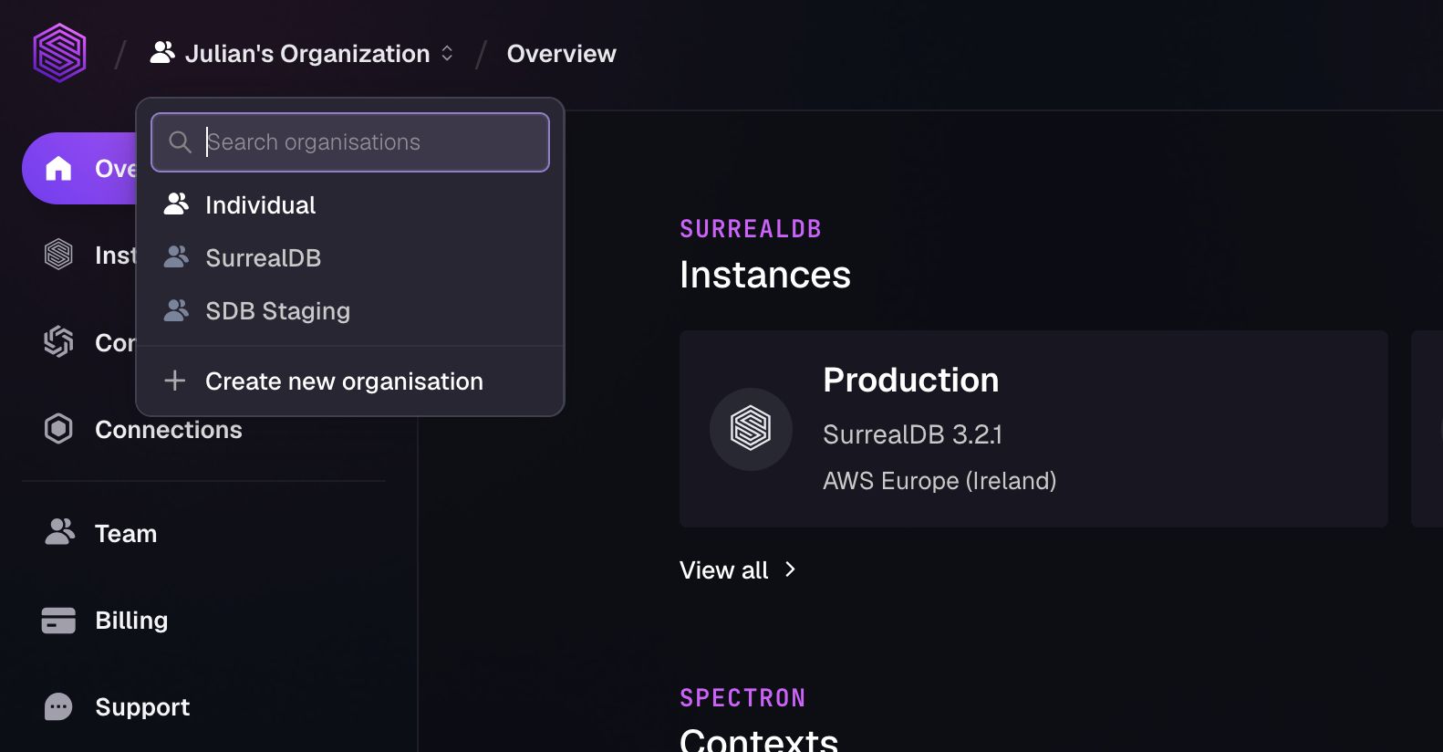The image size is (1443, 752).
Task: Click the SURREALDB section label
Action: coord(751,229)
